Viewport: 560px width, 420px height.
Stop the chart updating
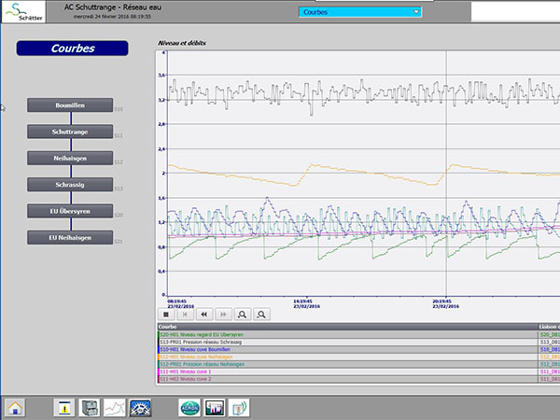(166, 315)
